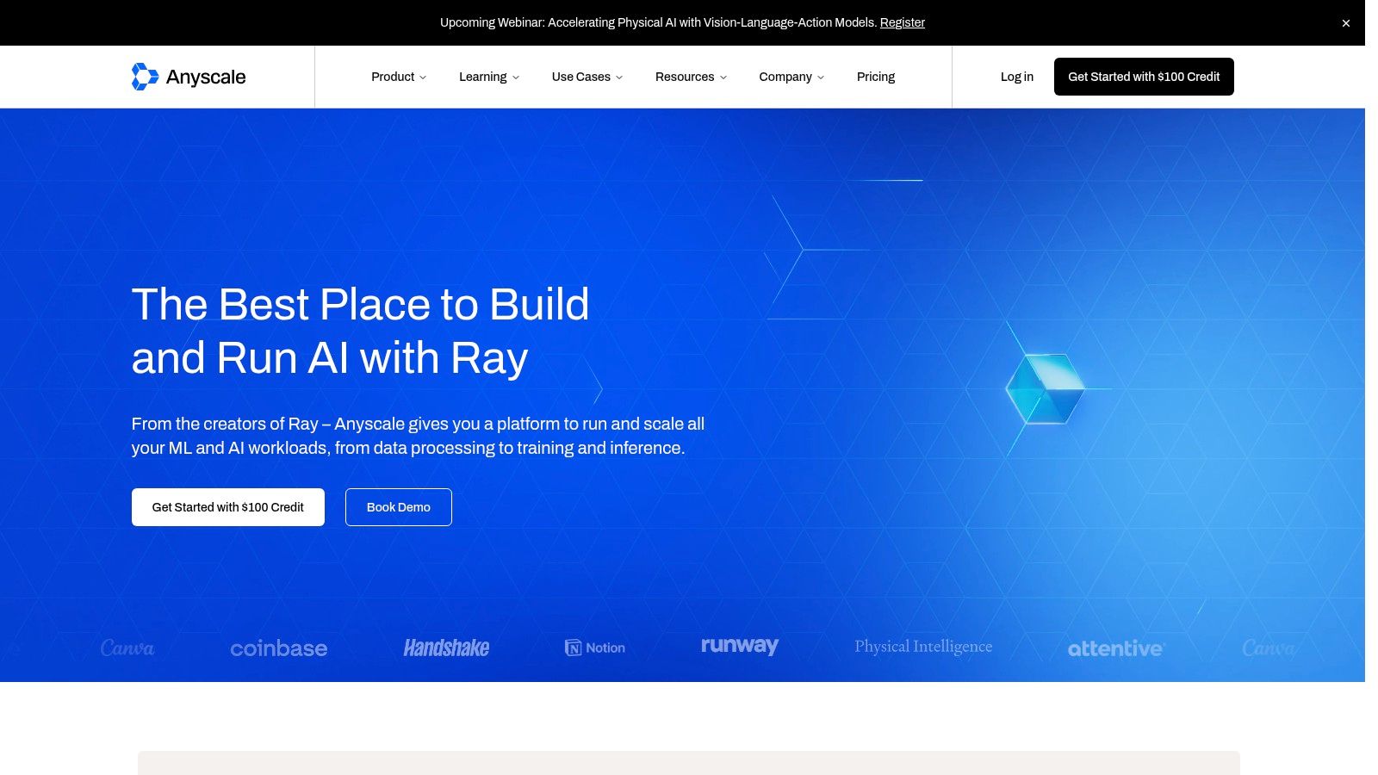Expand the Learning menu
The width and height of the screenshot is (1378, 775).
pyautogui.click(x=488, y=77)
